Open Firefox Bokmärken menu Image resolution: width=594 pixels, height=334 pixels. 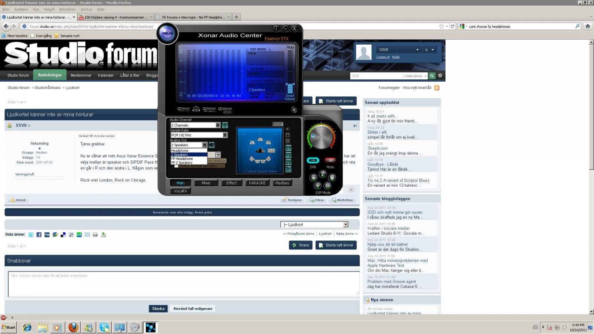coord(68,9)
